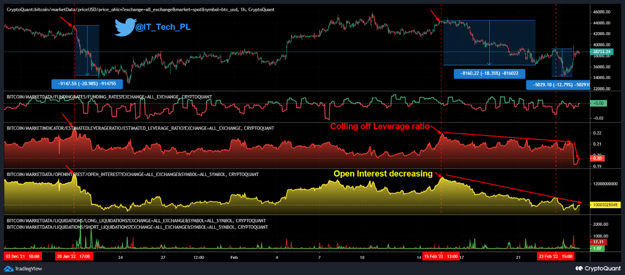
Task: Click the Twitter bird logo
Action: [124, 27]
